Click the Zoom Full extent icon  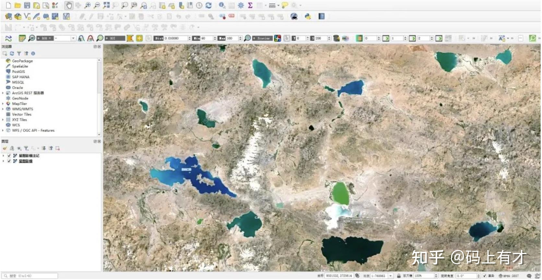[106, 5]
